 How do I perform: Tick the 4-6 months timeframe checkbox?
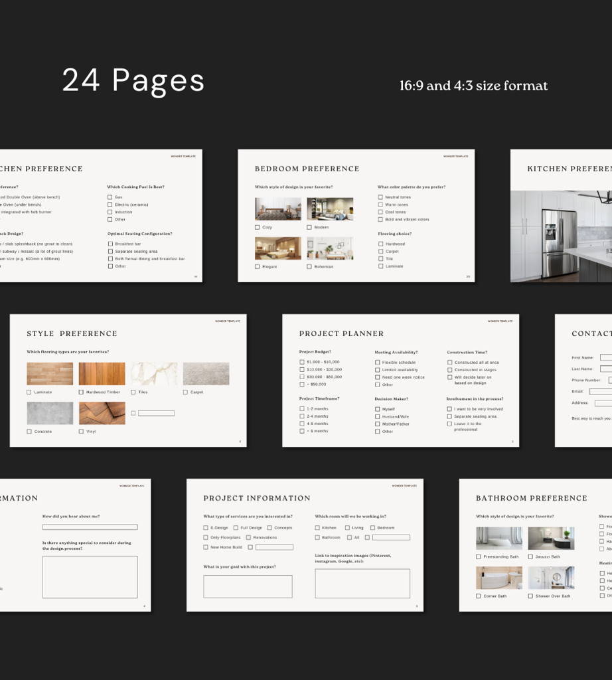click(x=301, y=424)
